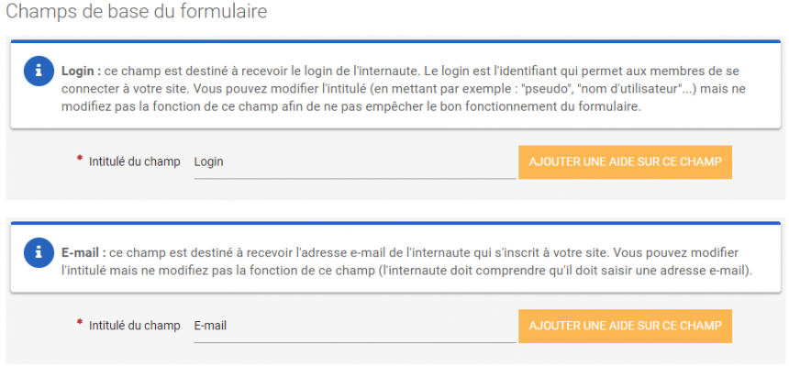This screenshot has height=366, width=789.
Task: Click the blue top border of E-mail info card
Action: [x=395, y=223]
